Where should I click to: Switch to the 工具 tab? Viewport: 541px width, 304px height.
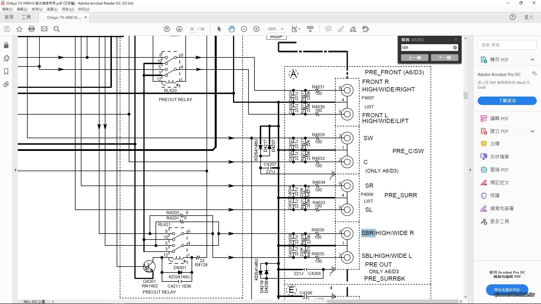tap(26, 17)
